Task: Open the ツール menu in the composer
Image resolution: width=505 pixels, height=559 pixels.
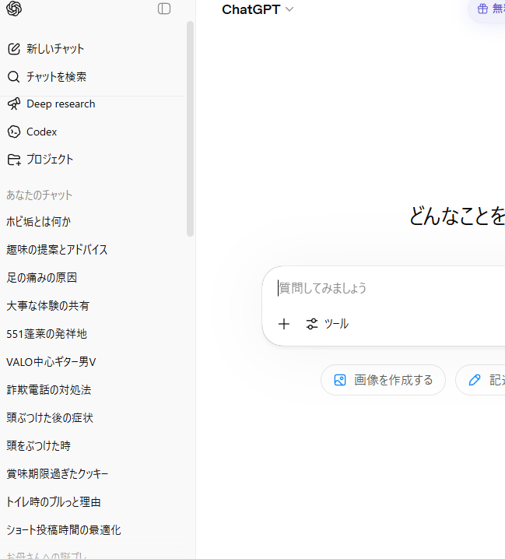Action: tap(328, 324)
